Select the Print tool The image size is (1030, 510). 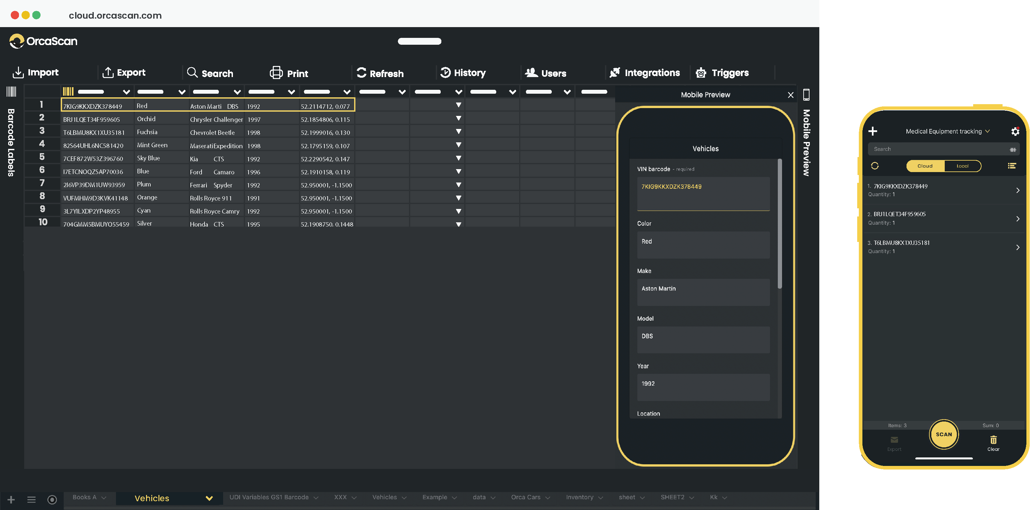[x=276, y=72]
